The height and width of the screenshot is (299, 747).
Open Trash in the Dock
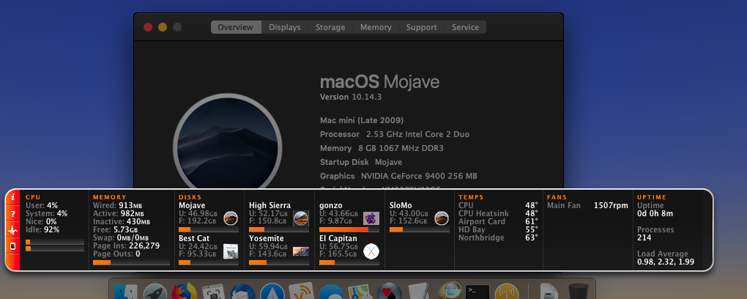[x=579, y=292]
